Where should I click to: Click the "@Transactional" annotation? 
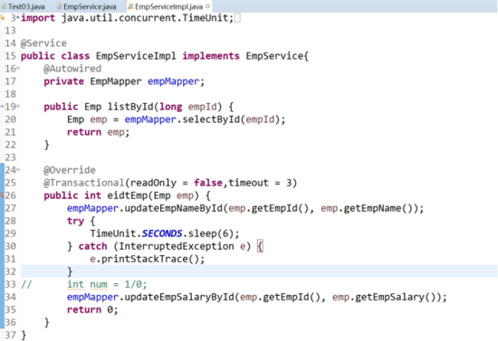click(84, 183)
